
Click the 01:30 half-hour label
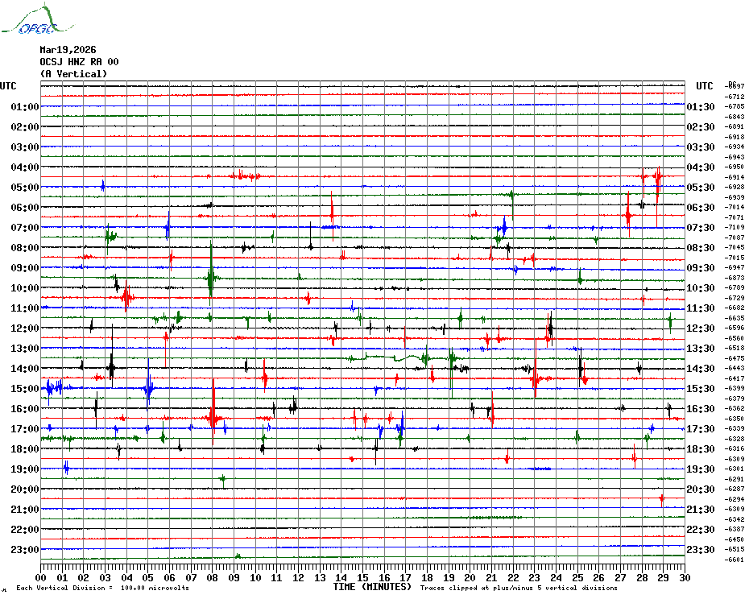tap(701, 106)
